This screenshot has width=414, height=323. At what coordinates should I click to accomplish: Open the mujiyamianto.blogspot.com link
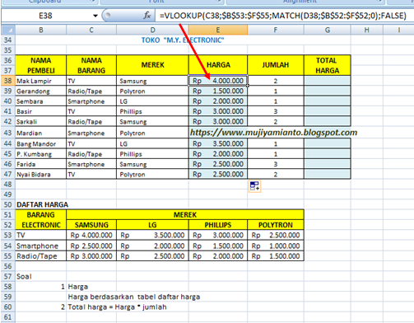[273, 133]
